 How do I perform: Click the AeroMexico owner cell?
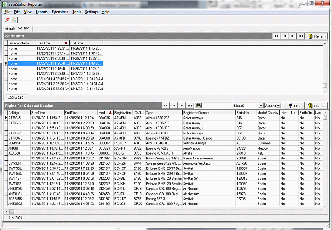coord(209,148)
